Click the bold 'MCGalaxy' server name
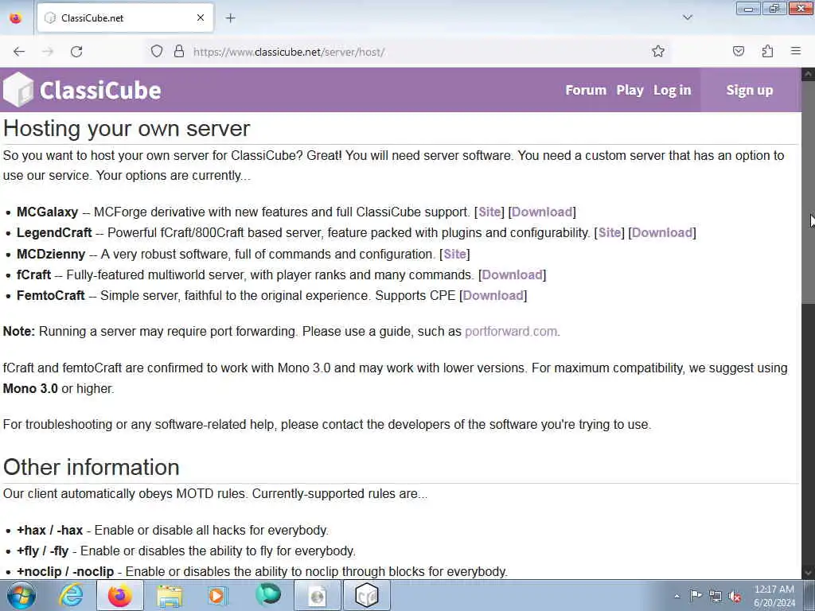Viewport: 815px width, 611px height. (x=47, y=212)
